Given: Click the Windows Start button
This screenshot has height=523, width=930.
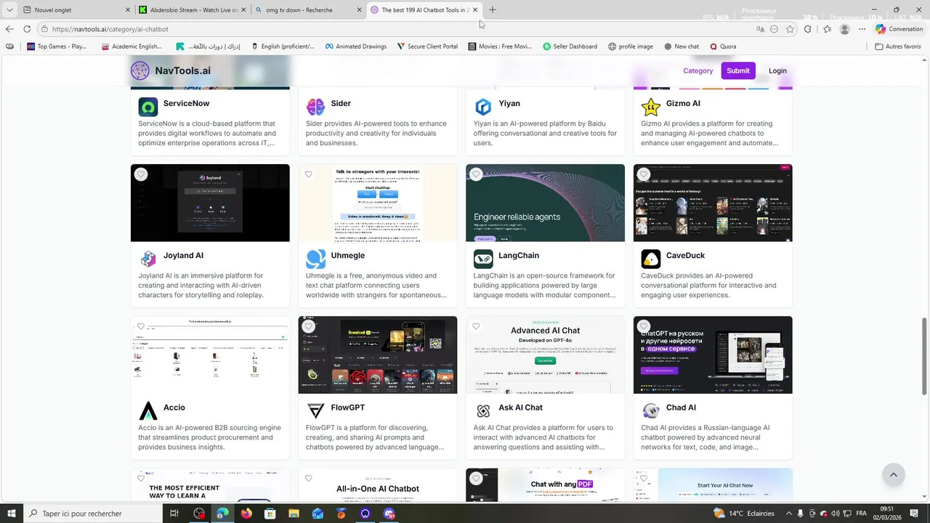Looking at the screenshot, I should point(11,514).
